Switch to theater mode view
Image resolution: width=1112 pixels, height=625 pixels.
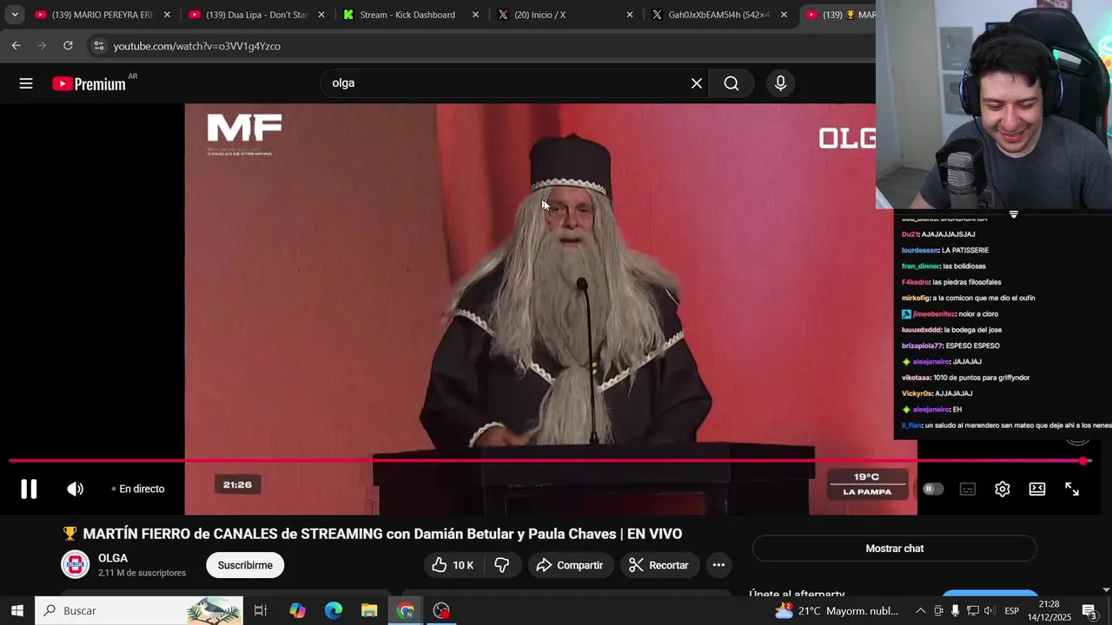coord(1037,489)
